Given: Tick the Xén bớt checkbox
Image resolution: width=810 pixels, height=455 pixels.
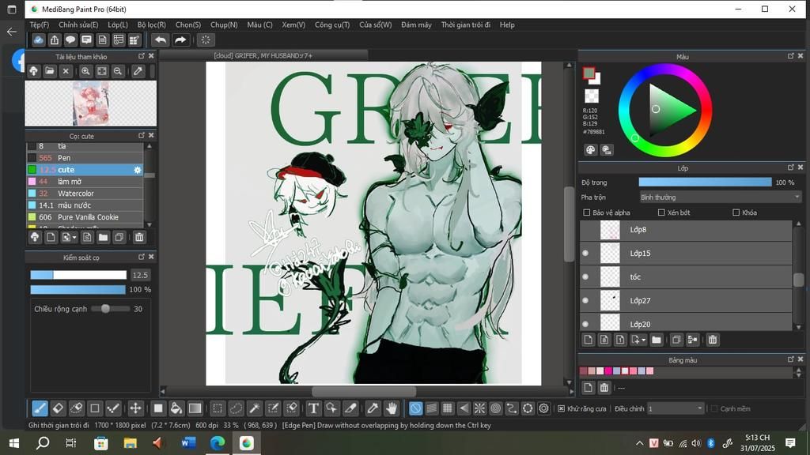Looking at the screenshot, I should pyautogui.click(x=661, y=212).
